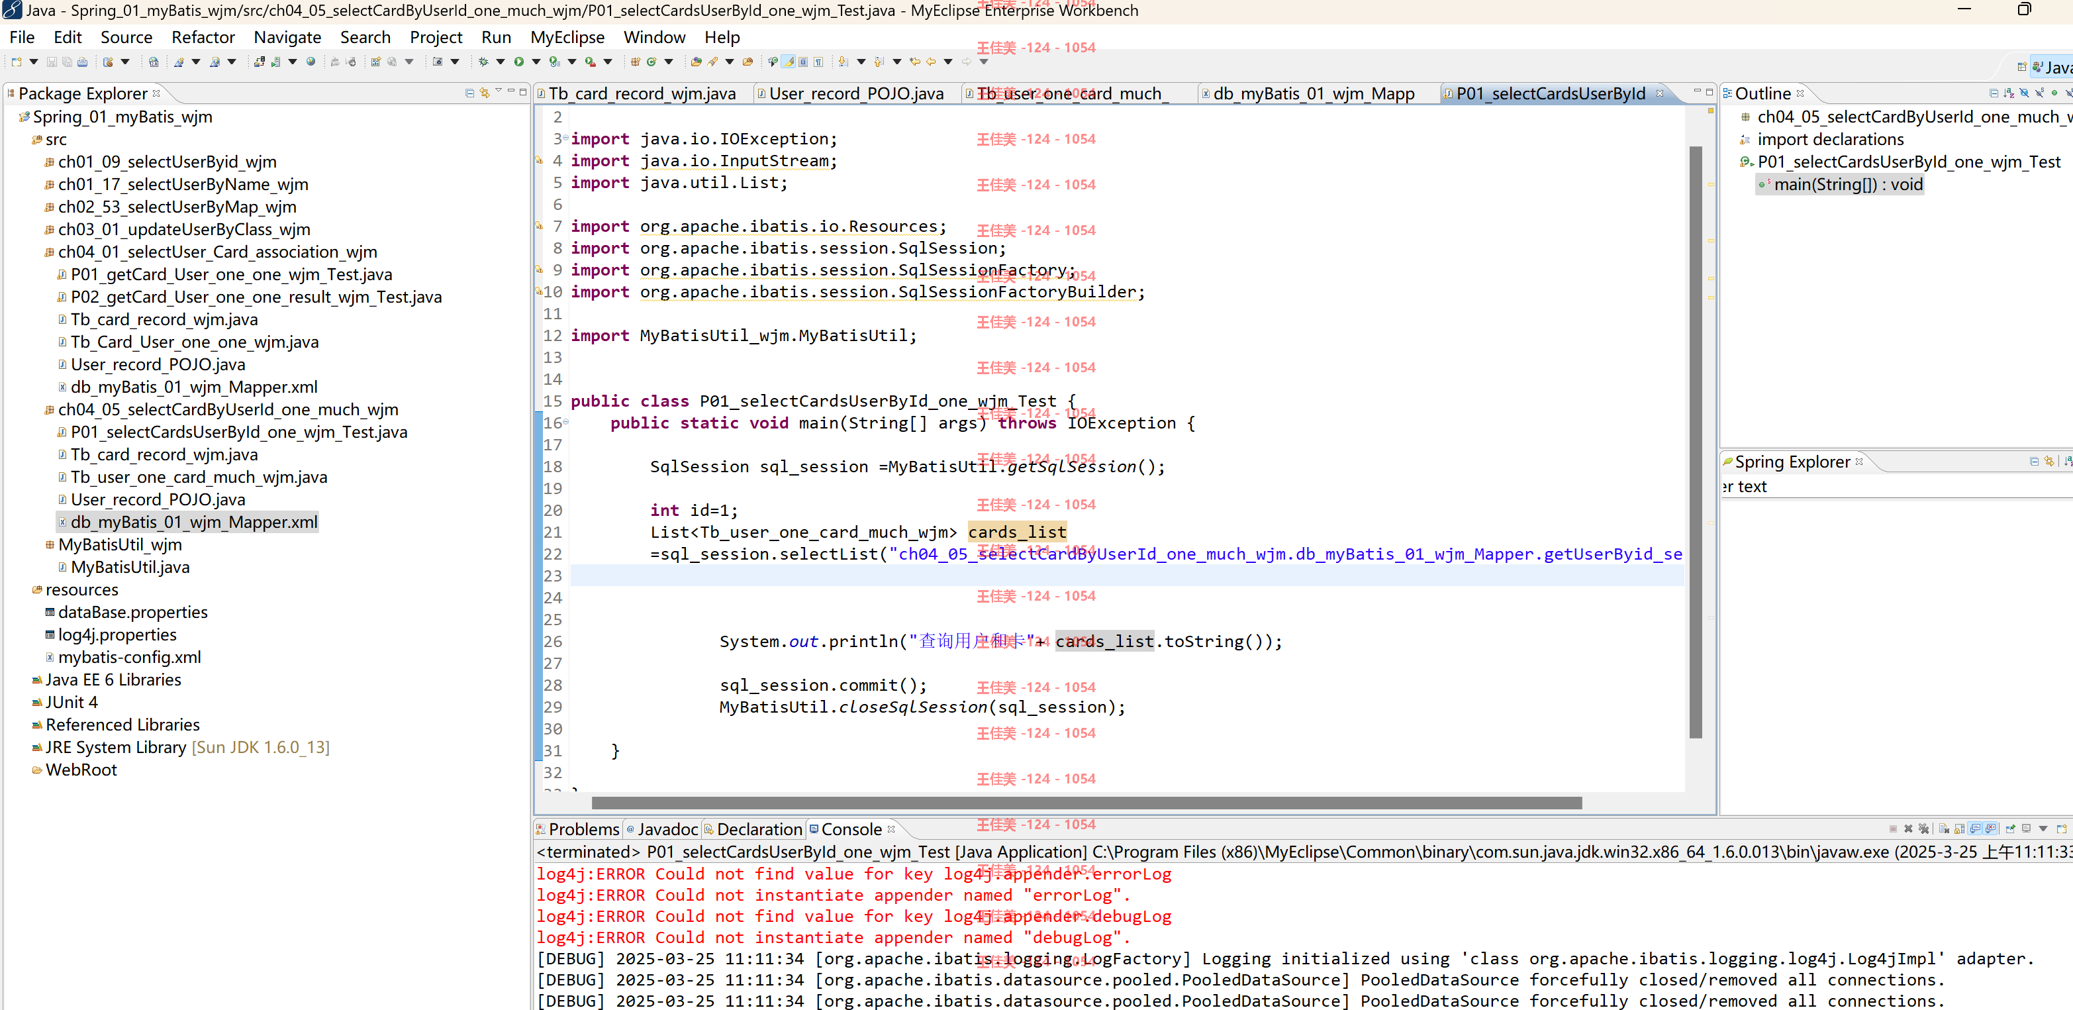
Task: Toggle Show Whitespace Characters button
Action: (818, 62)
